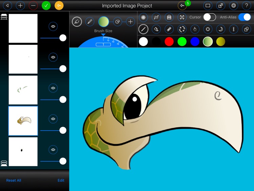Pick the yellow gradient swatch
Screen dimensions: 254x191
coord(220,41)
